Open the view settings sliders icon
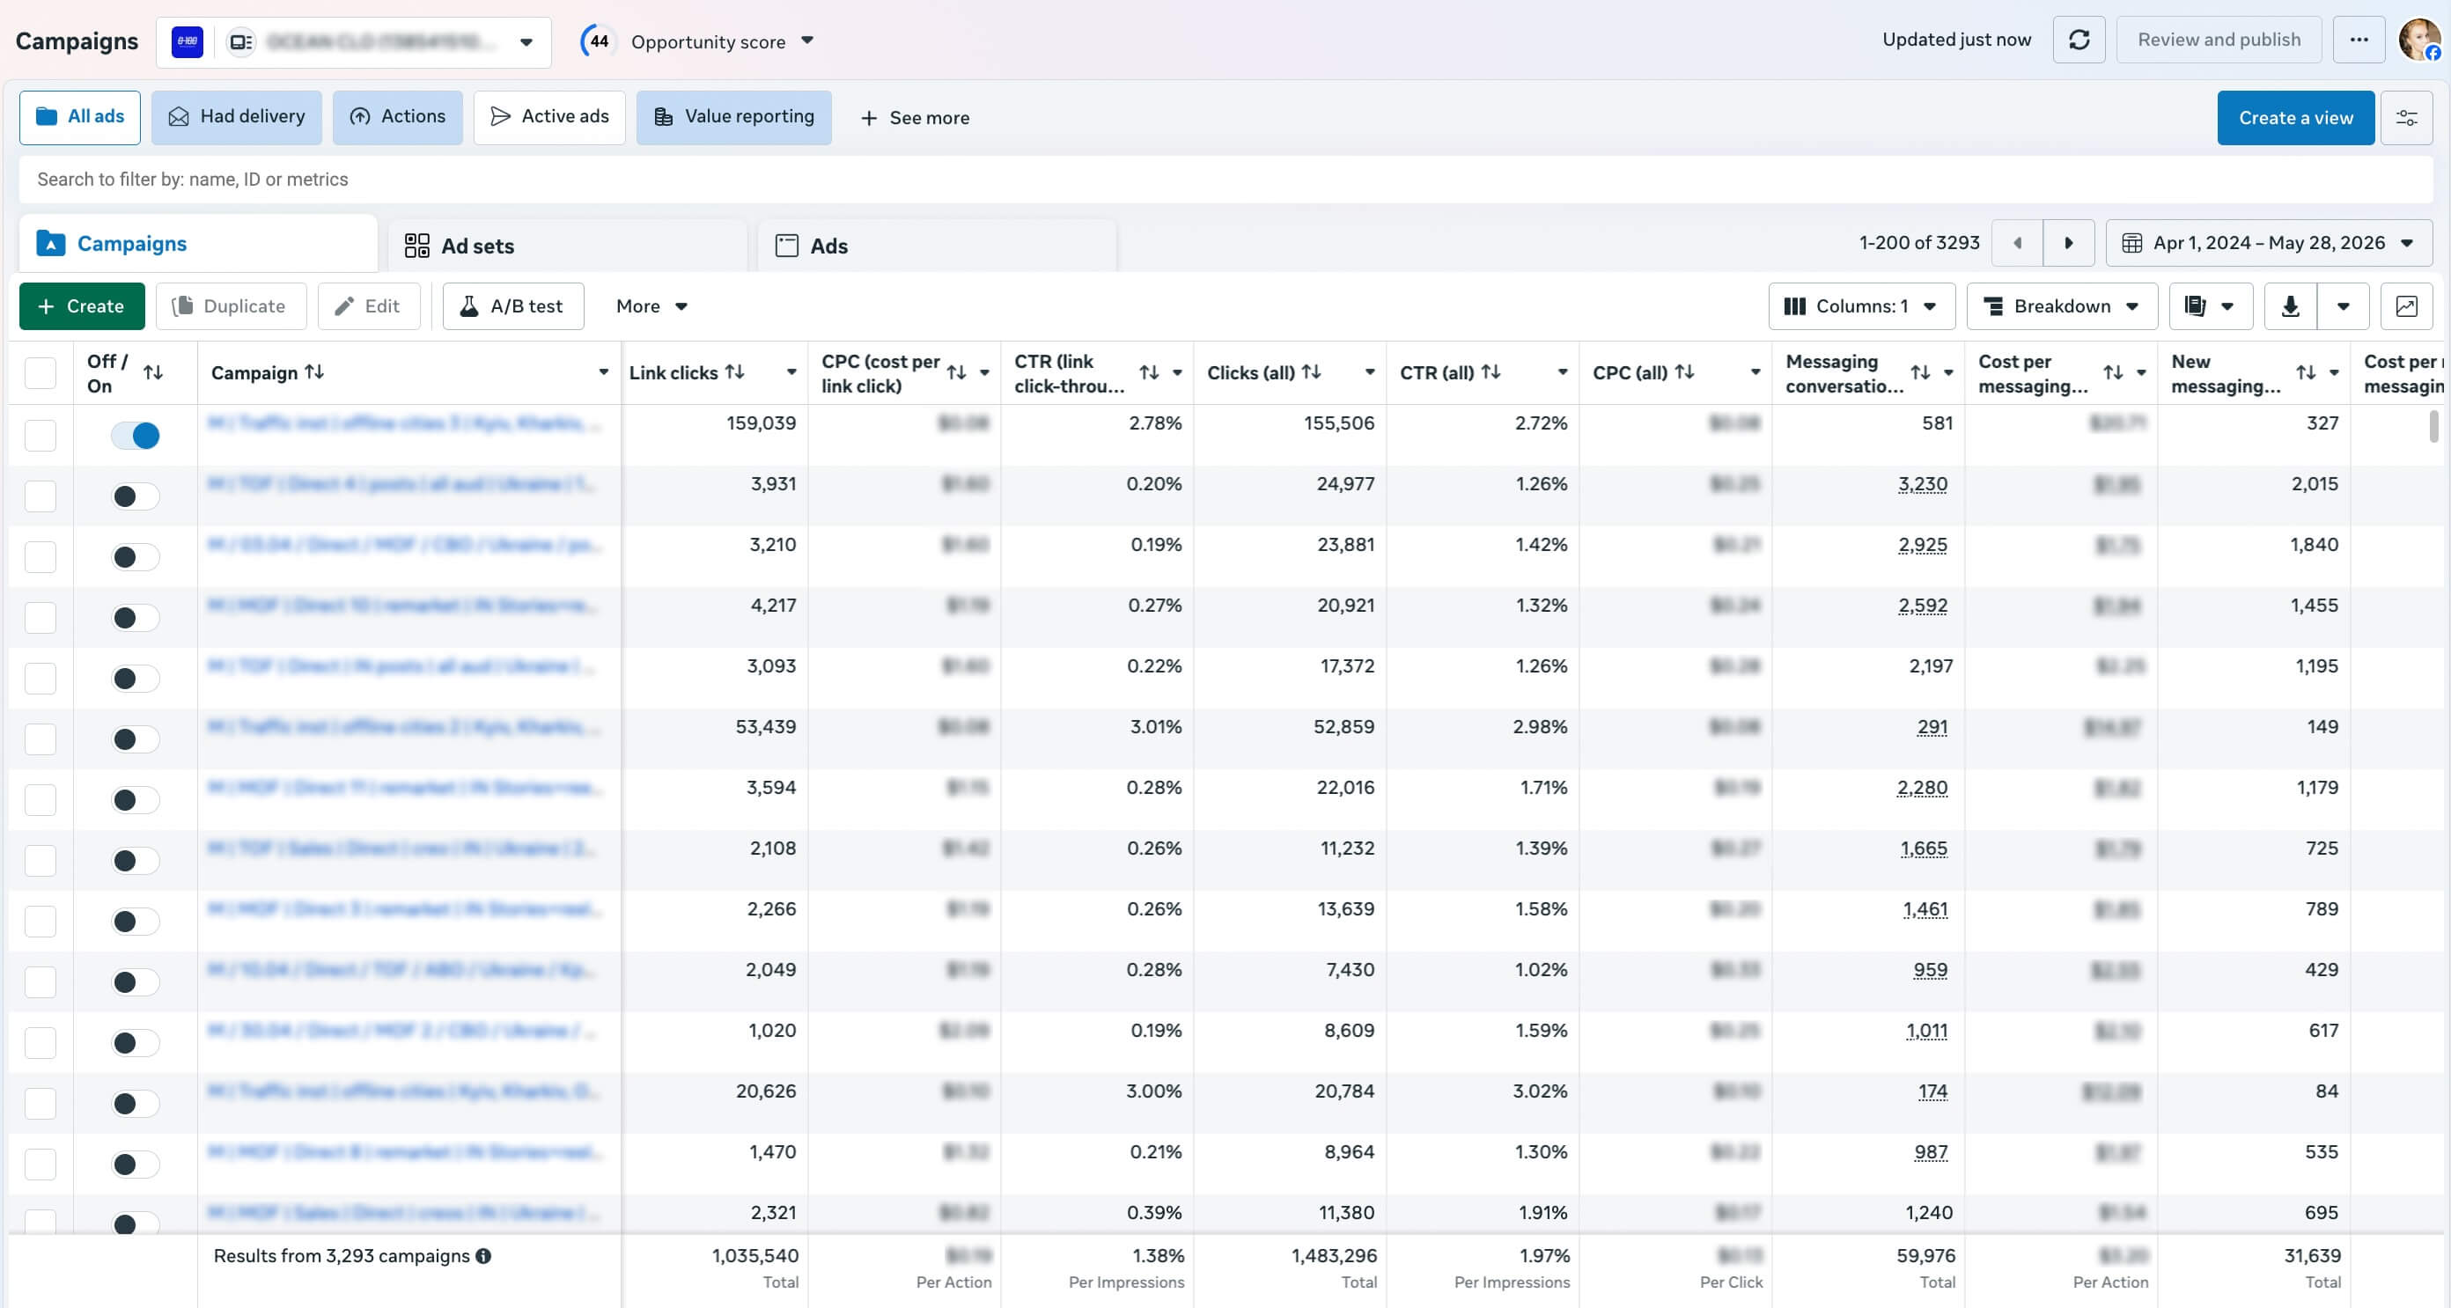 2406,118
